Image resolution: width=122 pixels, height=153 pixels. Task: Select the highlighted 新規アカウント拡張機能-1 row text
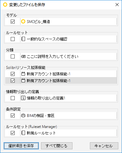coord(49,81)
